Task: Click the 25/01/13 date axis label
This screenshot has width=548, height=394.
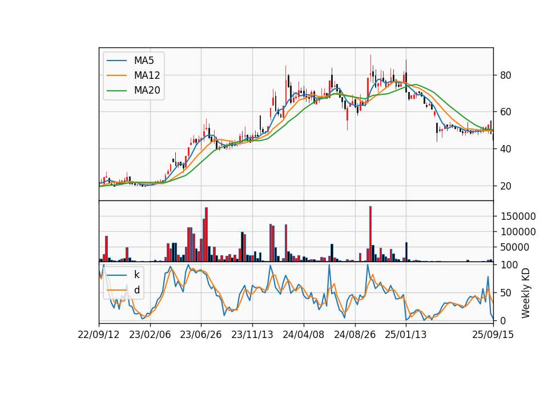Action: click(406, 335)
